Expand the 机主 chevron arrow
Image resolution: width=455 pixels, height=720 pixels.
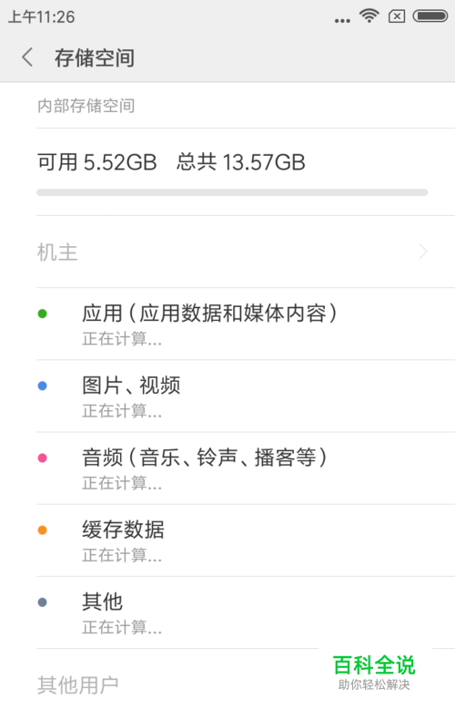click(x=423, y=252)
